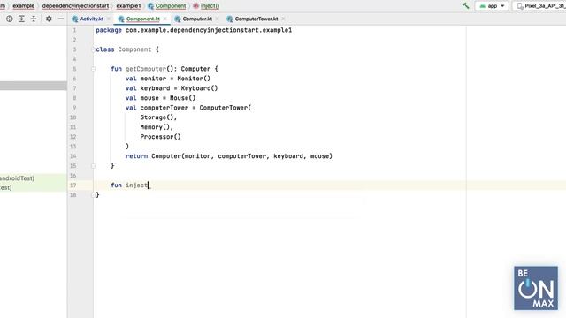Click the 'Component' class breadcrumb

coord(171,6)
